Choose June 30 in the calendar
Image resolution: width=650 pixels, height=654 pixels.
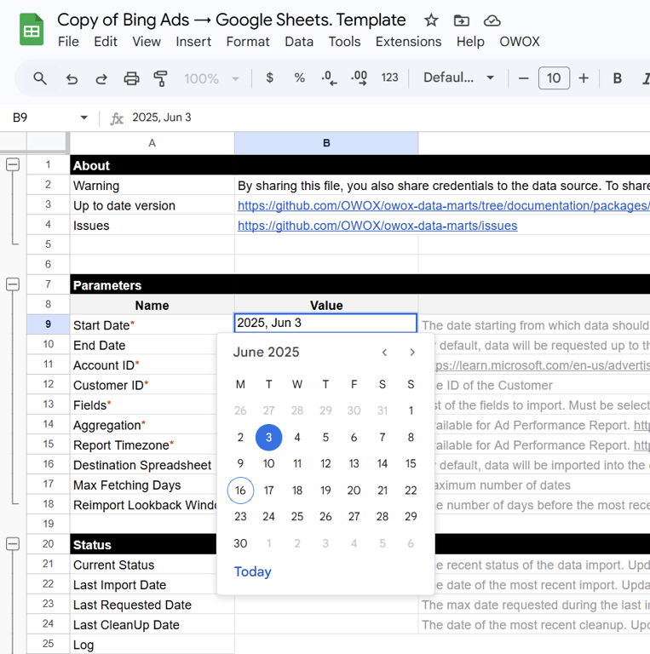pos(240,543)
